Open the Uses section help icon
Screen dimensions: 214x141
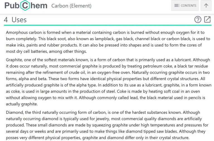coord(198,20)
